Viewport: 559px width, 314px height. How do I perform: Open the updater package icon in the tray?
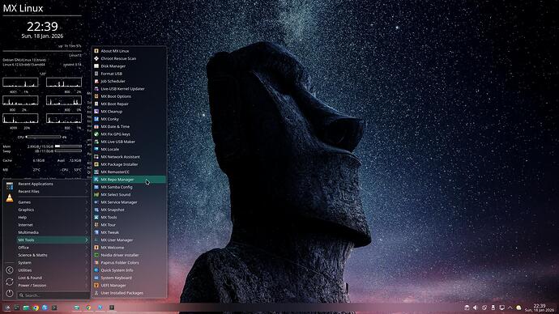point(467,308)
